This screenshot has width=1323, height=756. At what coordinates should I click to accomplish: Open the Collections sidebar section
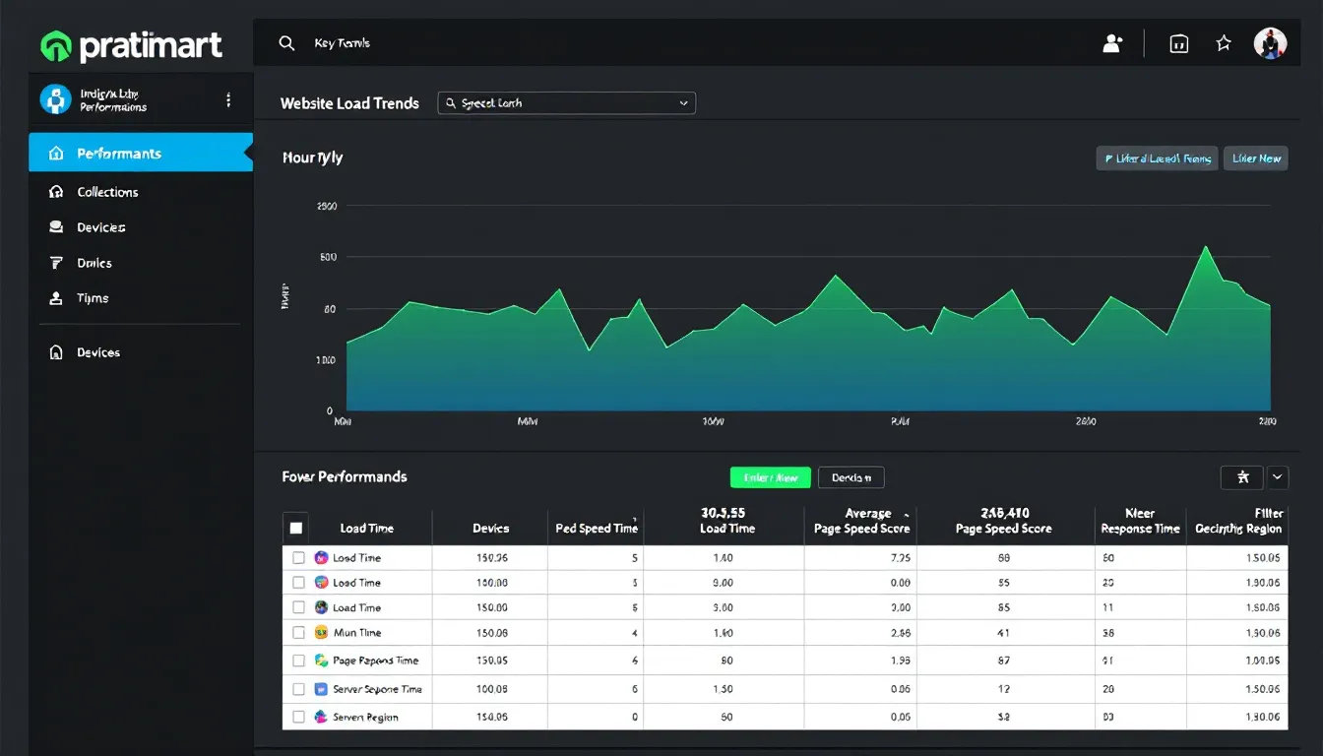point(107,192)
